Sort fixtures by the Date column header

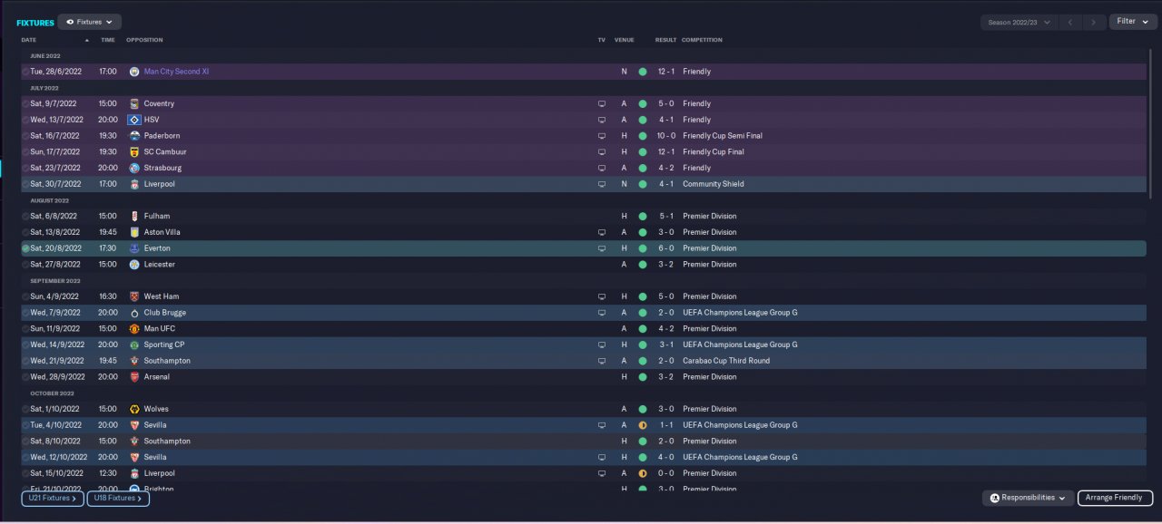(x=29, y=40)
